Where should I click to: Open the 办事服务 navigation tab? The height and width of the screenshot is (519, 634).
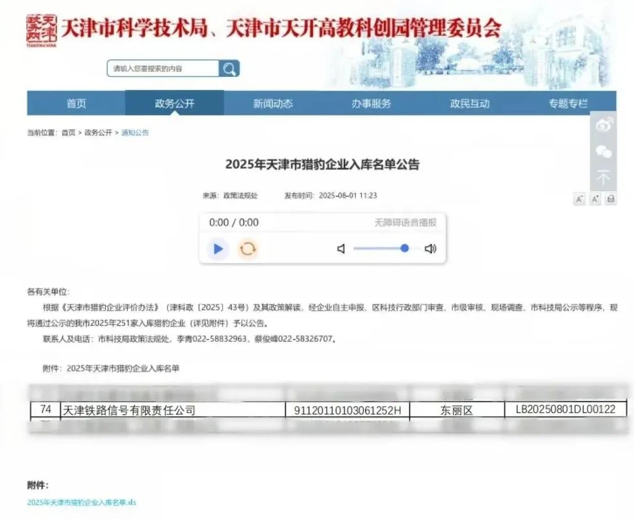(371, 103)
